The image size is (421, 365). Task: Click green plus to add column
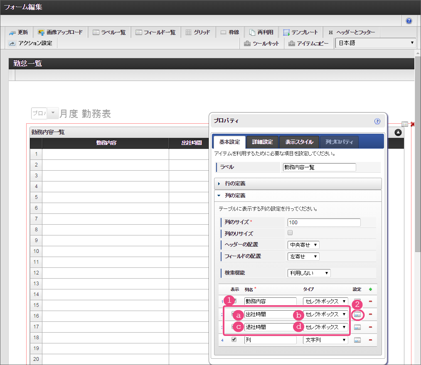pos(370,289)
